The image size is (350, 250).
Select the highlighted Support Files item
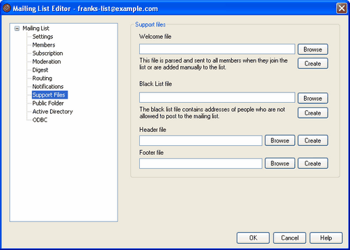pos(49,95)
